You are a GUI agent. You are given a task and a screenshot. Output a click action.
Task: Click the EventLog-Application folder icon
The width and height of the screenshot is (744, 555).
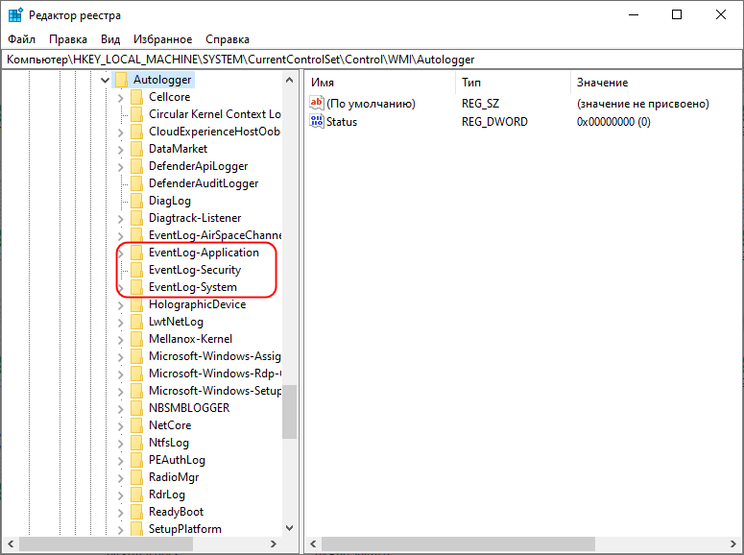coord(136,253)
